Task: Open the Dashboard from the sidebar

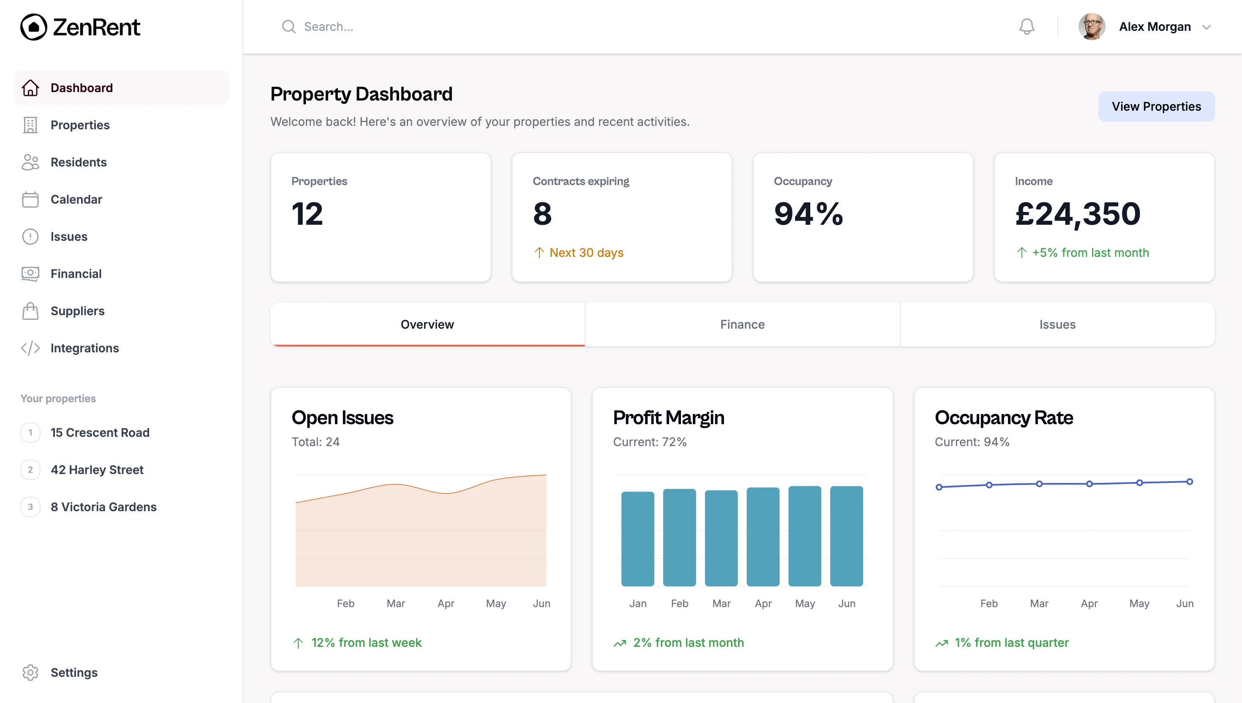Action: (x=81, y=88)
